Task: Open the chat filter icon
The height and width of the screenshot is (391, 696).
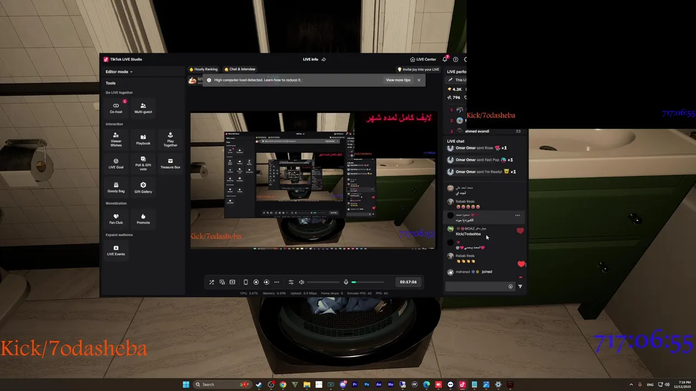Action: pyautogui.click(x=520, y=286)
